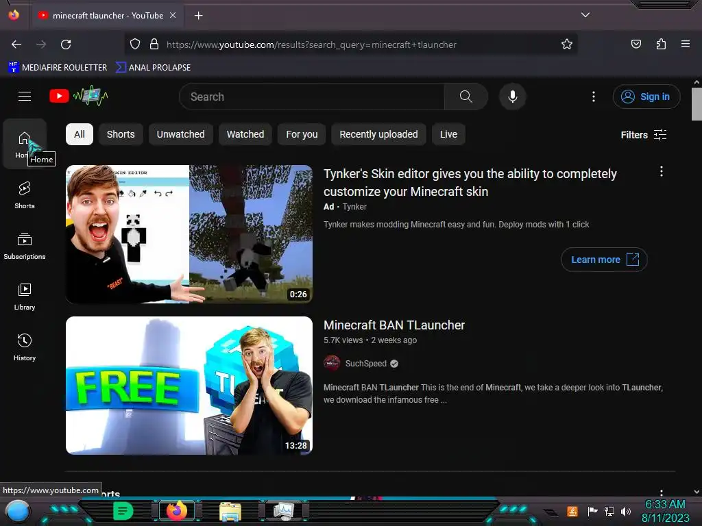Open the network tray icon
The width and height of the screenshot is (702, 526).
pyautogui.click(x=609, y=511)
